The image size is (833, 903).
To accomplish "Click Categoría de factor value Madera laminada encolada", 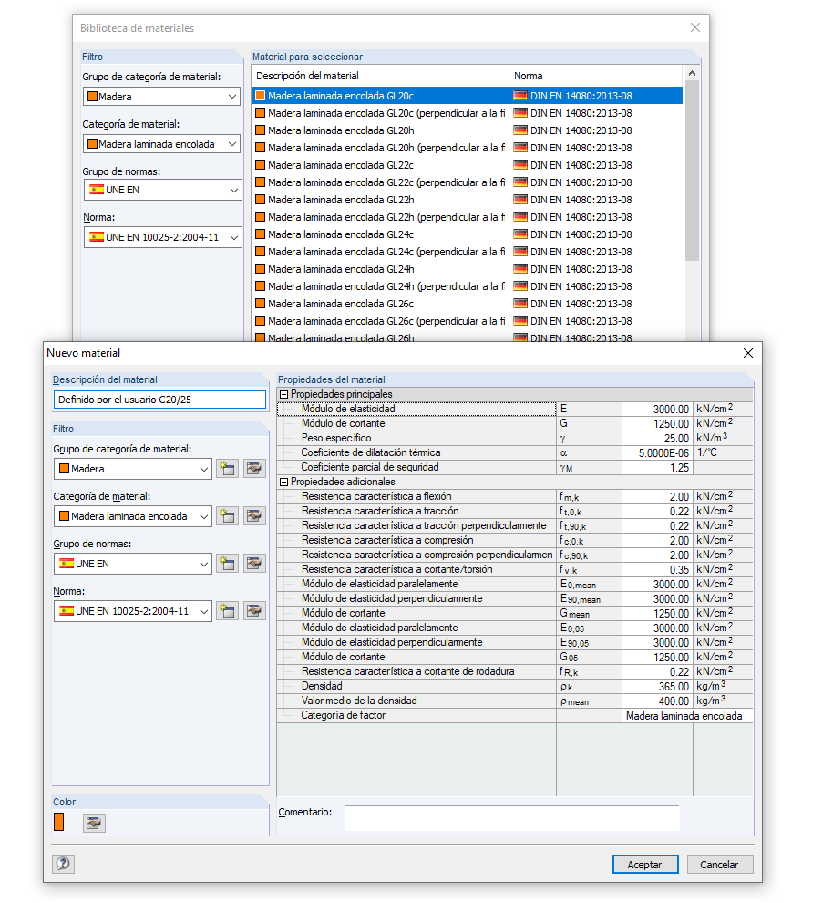I will click(x=687, y=716).
